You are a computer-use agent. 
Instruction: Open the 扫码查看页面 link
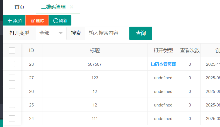coord(163,64)
